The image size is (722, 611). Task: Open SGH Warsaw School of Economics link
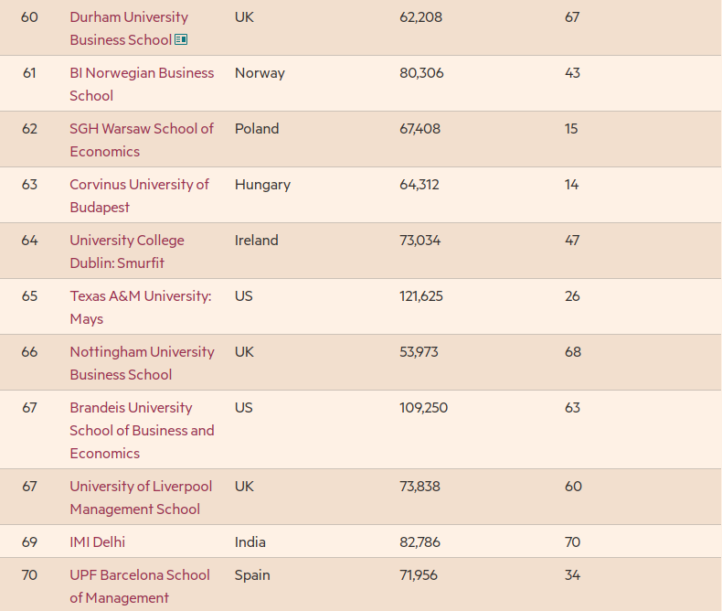(142, 140)
